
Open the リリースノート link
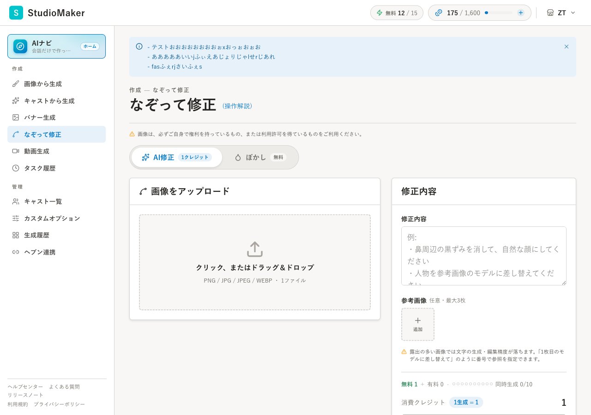tap(25, 395)
